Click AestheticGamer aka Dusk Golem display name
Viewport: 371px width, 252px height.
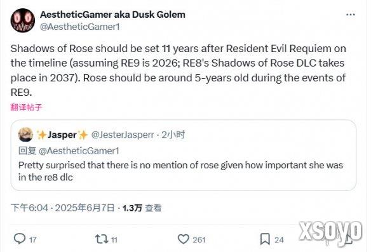pos(112,15)
